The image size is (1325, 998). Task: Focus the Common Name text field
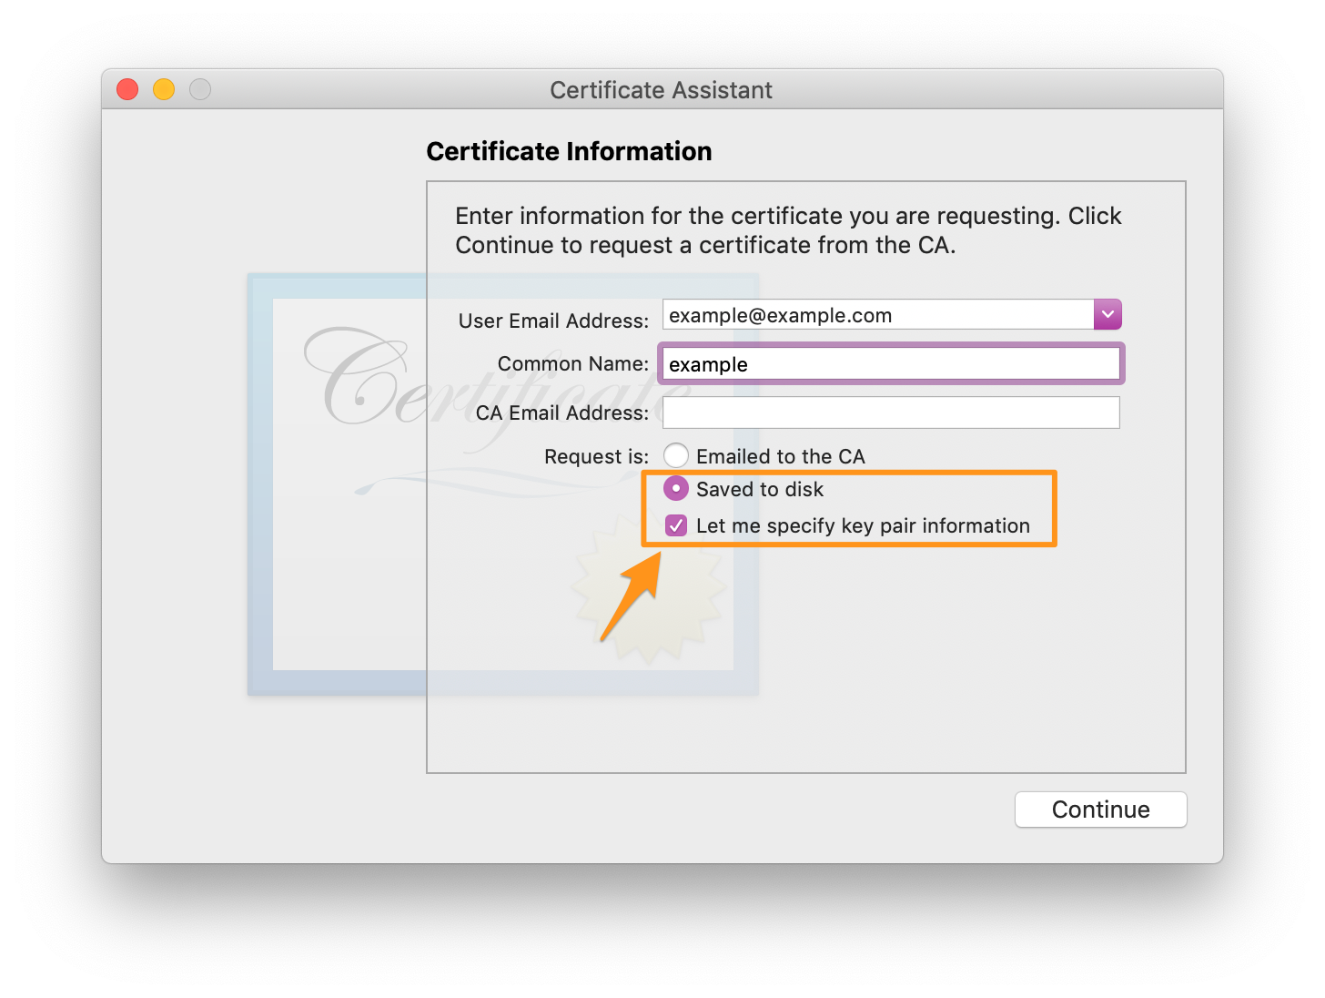coord(890,364)
